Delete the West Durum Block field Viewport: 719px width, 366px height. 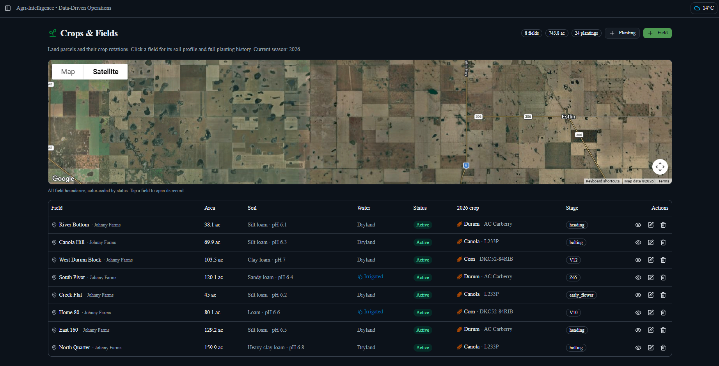(663, 260)
